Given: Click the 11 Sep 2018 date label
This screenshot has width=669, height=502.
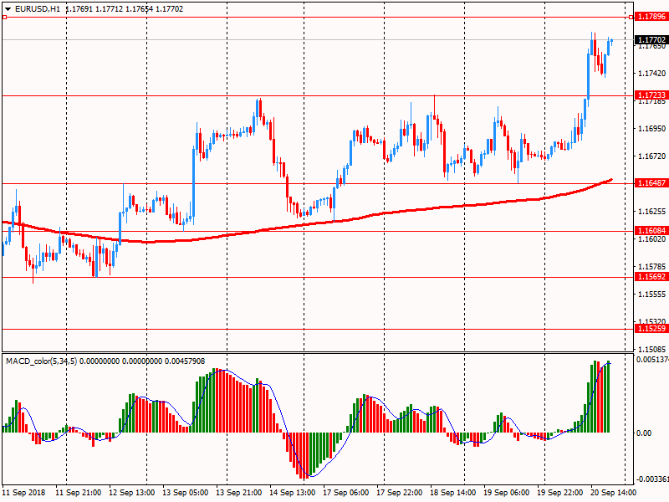Looking at the screenshot, I should tap(23, 493).
